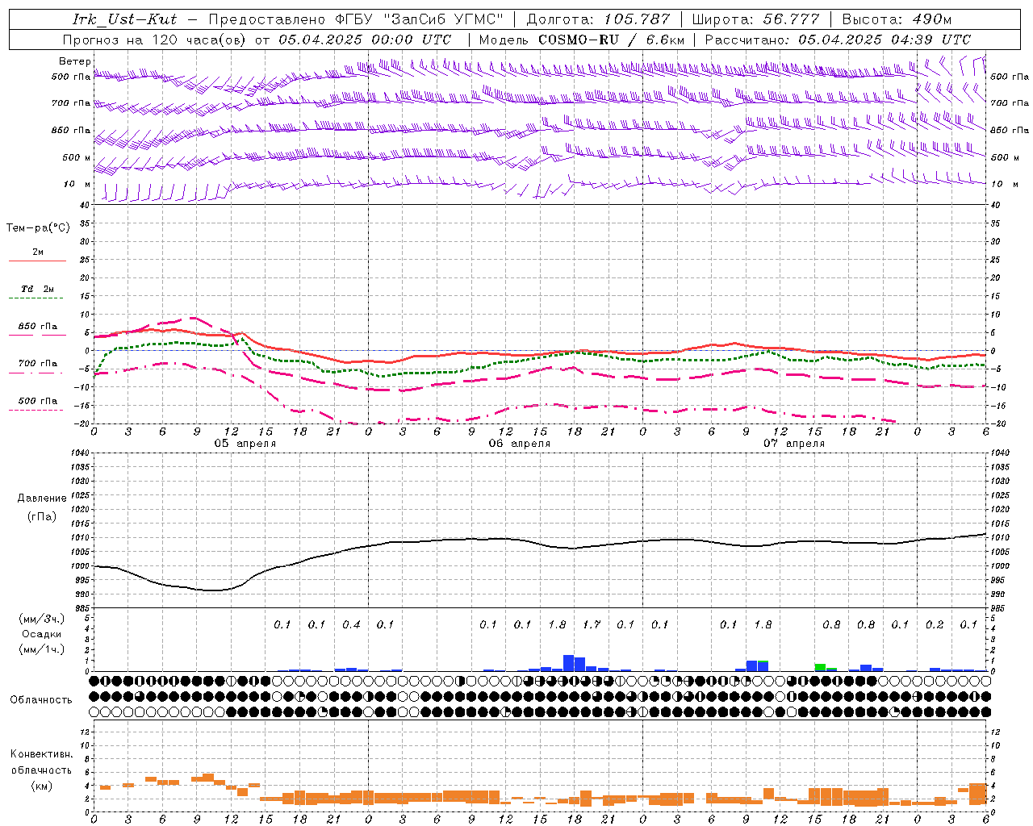This screenshot has height=826, width=1033.
Task: Select the 'Td 2м' dew point legend entry
Action: 38,289
